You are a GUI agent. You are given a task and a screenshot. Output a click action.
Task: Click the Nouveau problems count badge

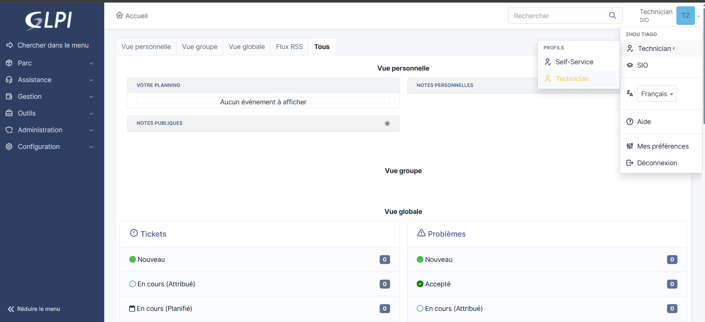(x=672, y=260)
